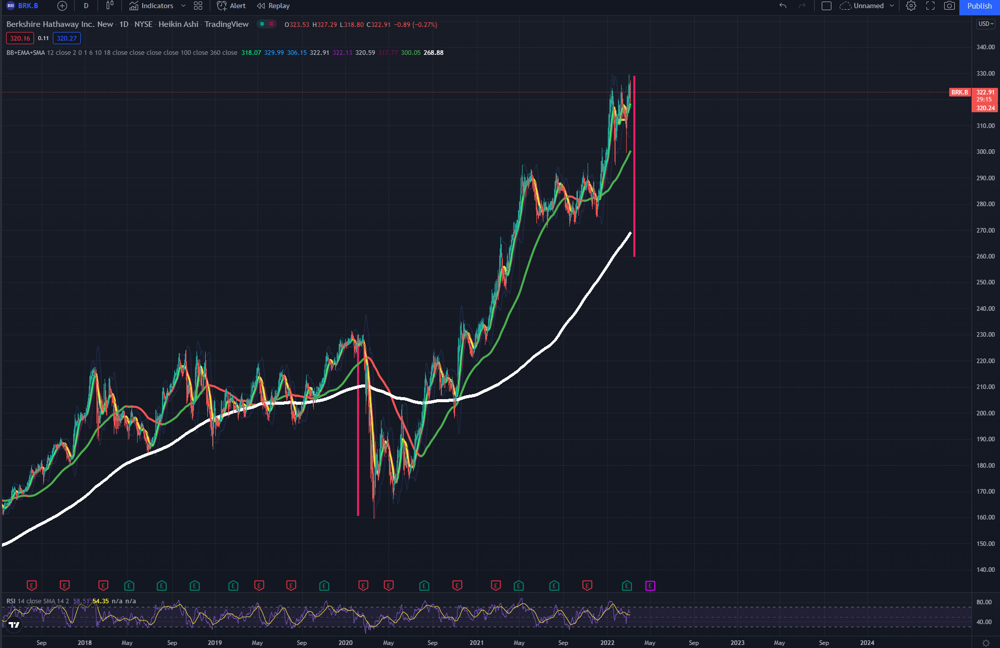
Task: Click the 268.88 SMA value in legend
Action: tap(434, 53)
